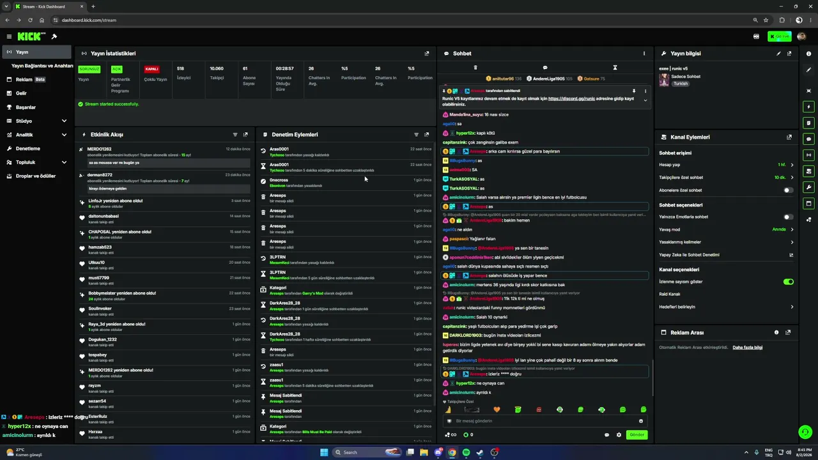Toggle Abonelere özel sohbet switch
818x460 pixels.
click(789, 190)
